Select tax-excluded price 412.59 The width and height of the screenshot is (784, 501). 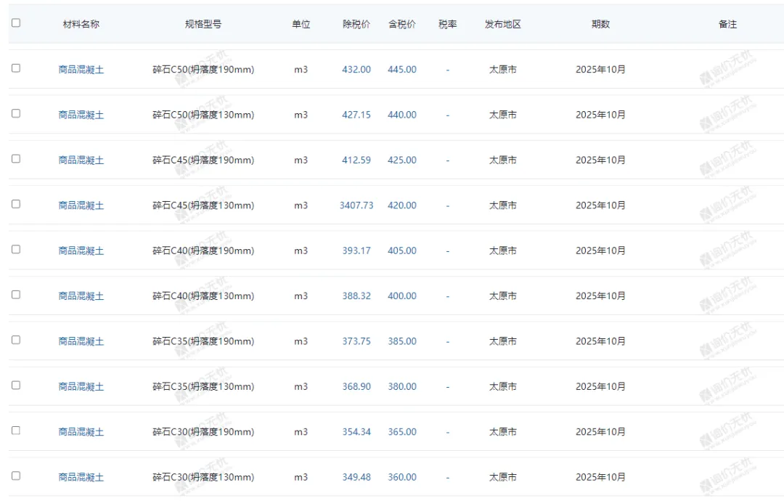pos(356,160)
